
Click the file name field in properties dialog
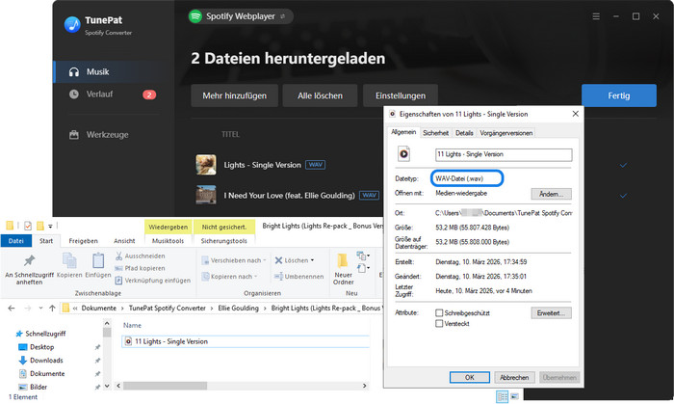(504, 154)
